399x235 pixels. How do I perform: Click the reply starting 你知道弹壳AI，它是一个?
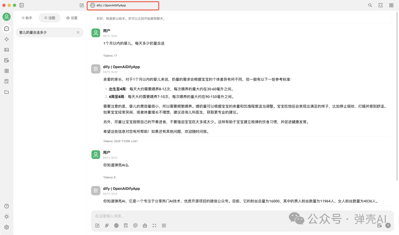tap(241, 201)
